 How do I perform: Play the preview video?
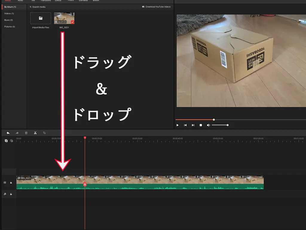tap(178, 125)
